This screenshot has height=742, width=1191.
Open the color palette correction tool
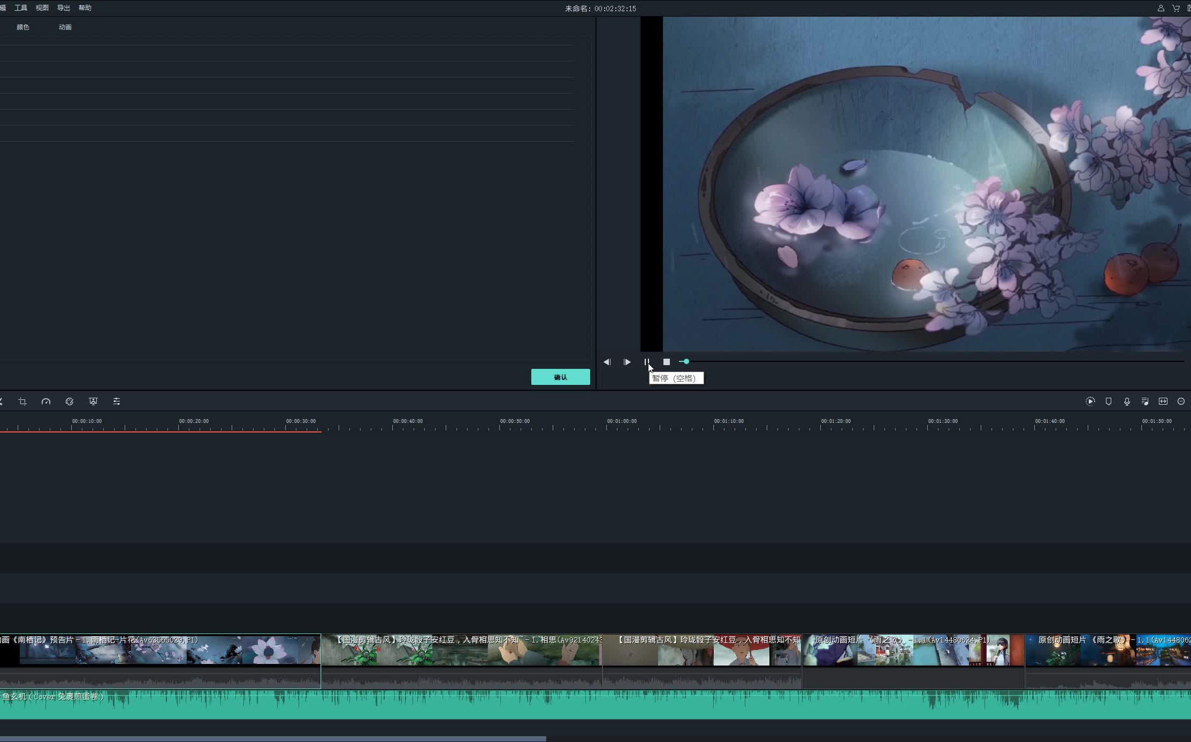70,401
